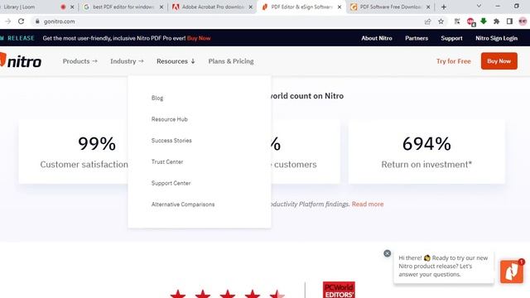Viewport: 530px width, 298px height.
Task: Close the best PDF editor Google tab
Action: tap(161, 7)
